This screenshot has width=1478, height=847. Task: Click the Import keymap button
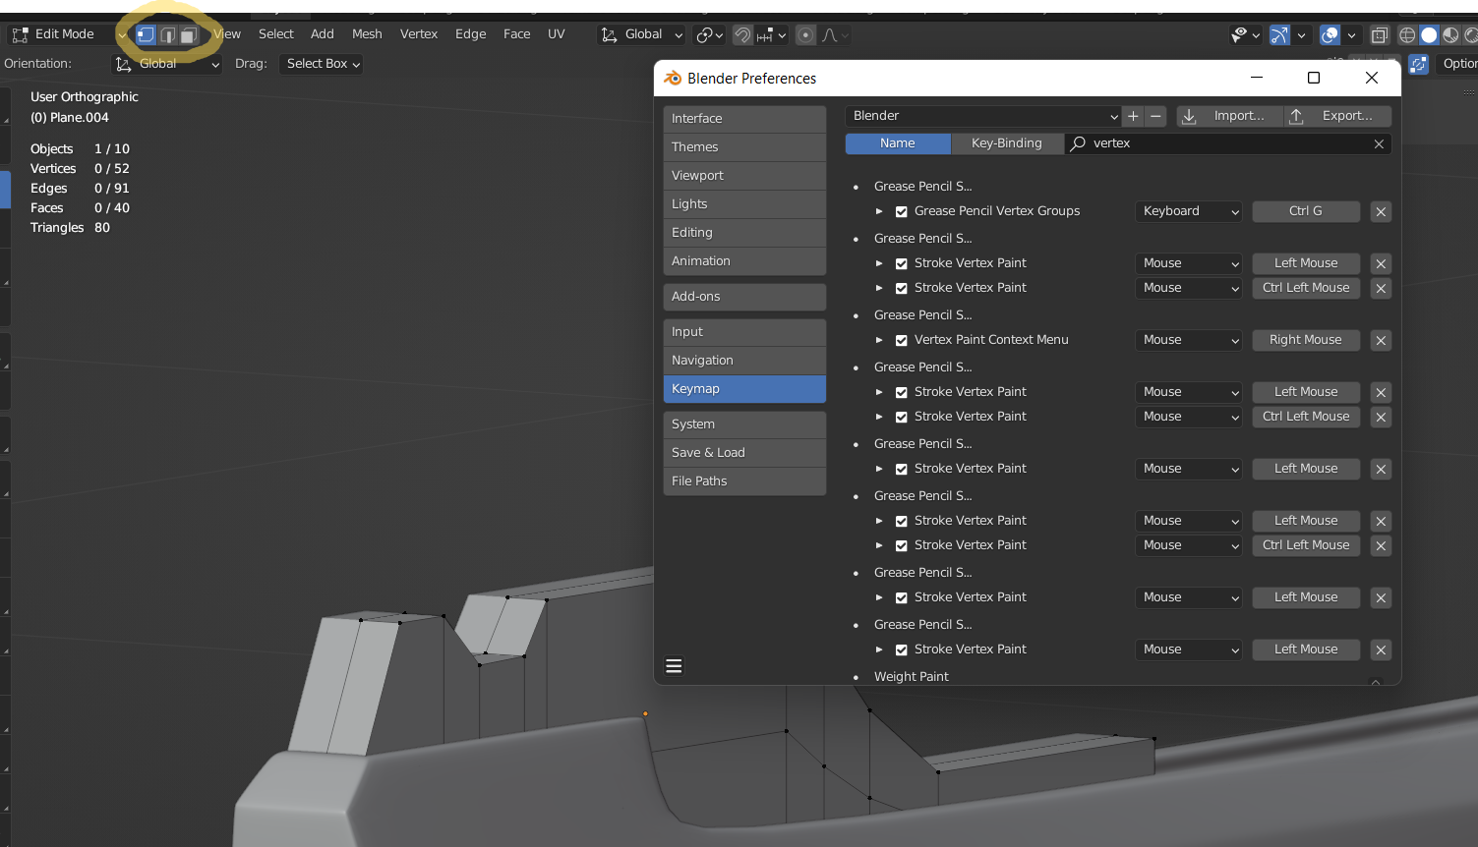(x=1230, y=116)
